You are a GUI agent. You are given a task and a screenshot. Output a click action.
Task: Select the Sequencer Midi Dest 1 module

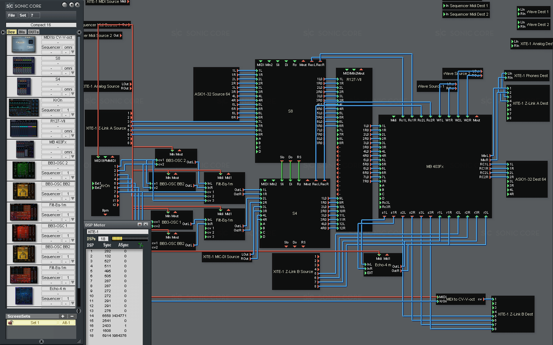466,6
